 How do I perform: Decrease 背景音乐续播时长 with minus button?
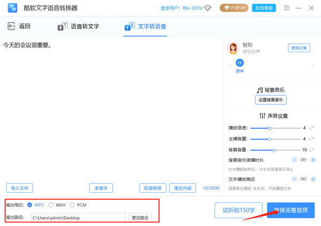pos(294,160)
